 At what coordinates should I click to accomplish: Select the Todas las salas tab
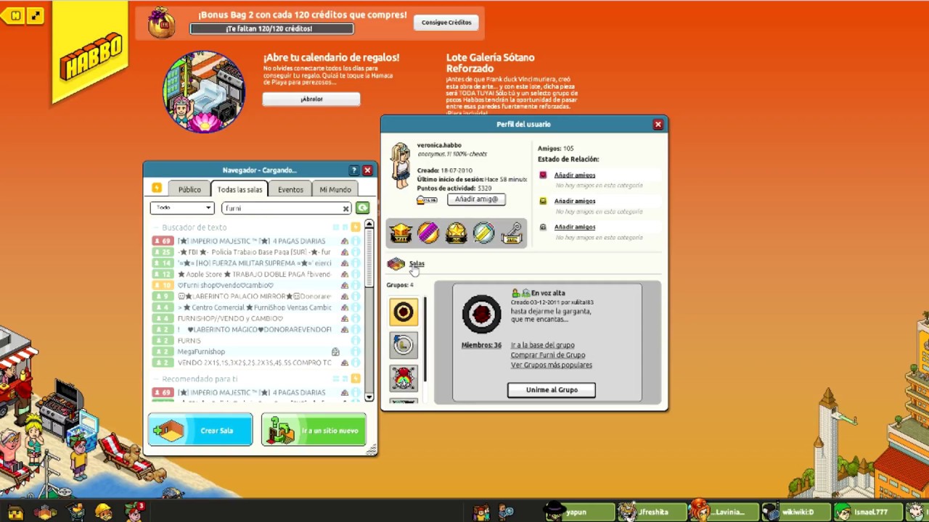pyautogui.click(x=240, y=189)
